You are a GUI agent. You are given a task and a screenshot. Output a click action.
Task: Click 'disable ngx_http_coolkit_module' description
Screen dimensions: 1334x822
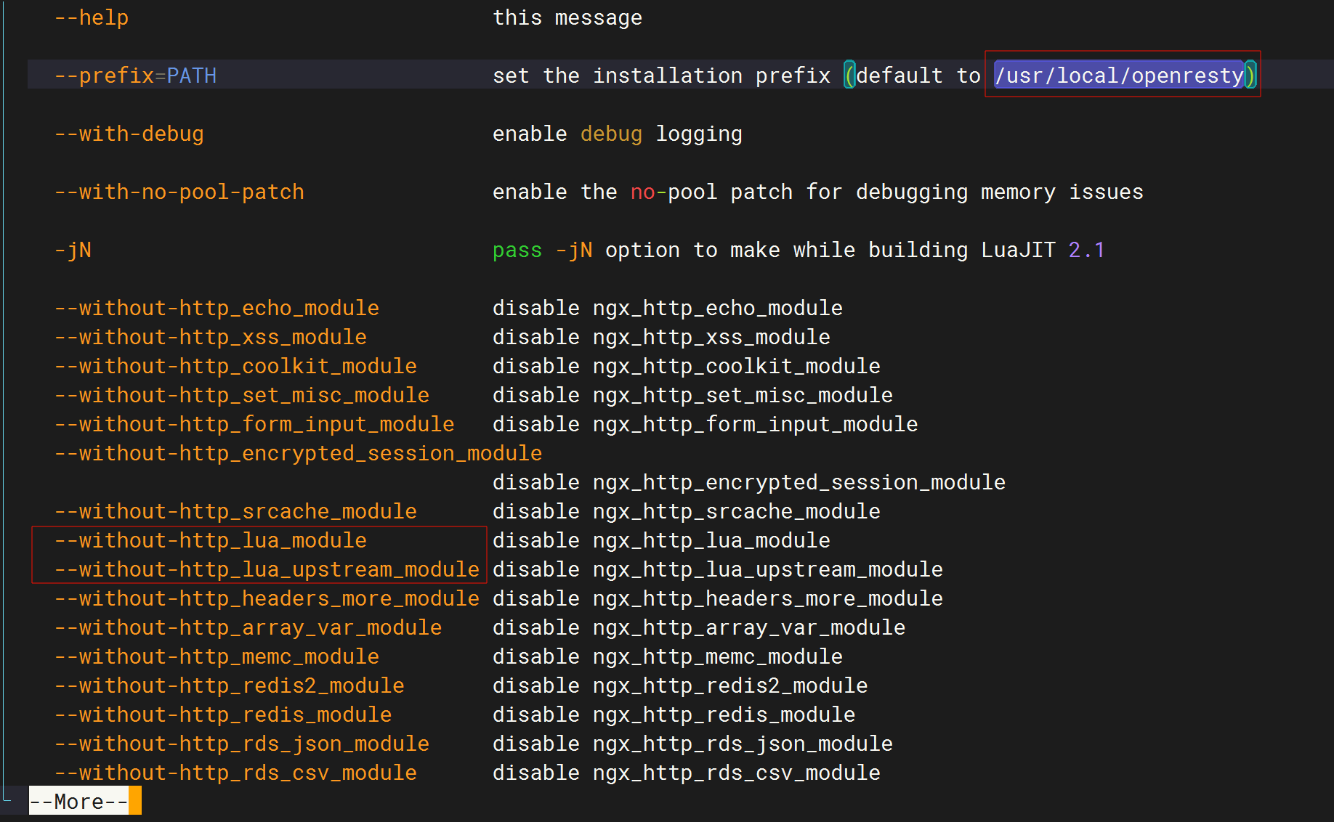click(687, 366)
